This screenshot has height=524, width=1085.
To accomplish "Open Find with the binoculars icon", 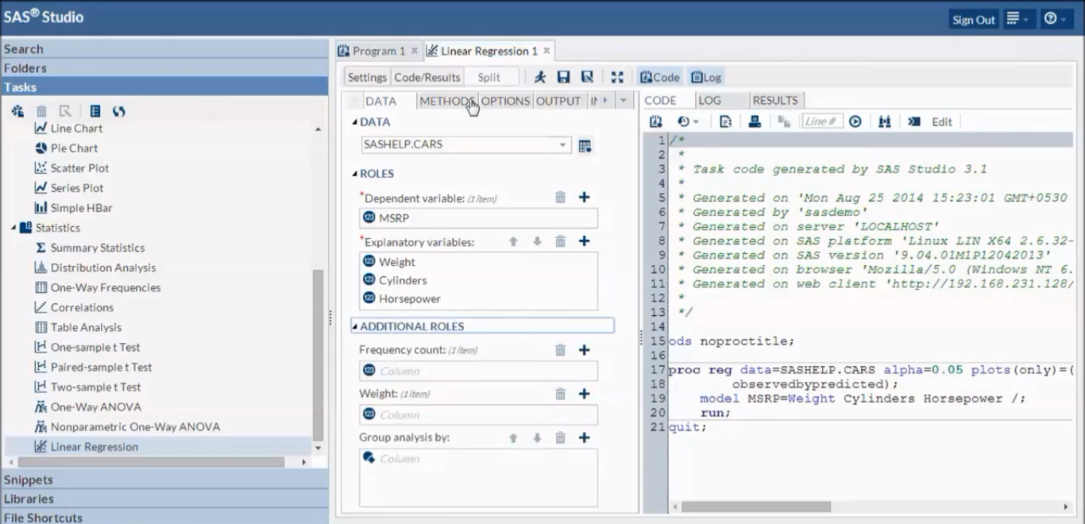I will pyautogui.click(x=885, y=121).
